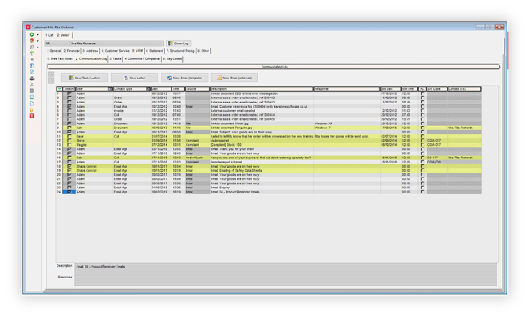The width and height of the screenshot is (529, 316).
Task: Click the green icon in grid header corner
Action: click(x=59, y=88)
